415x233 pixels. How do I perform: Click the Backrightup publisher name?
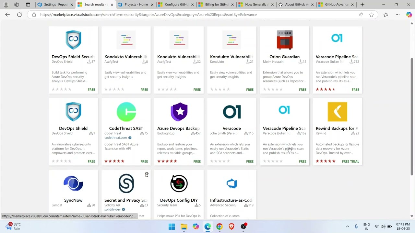click(166, 133)
